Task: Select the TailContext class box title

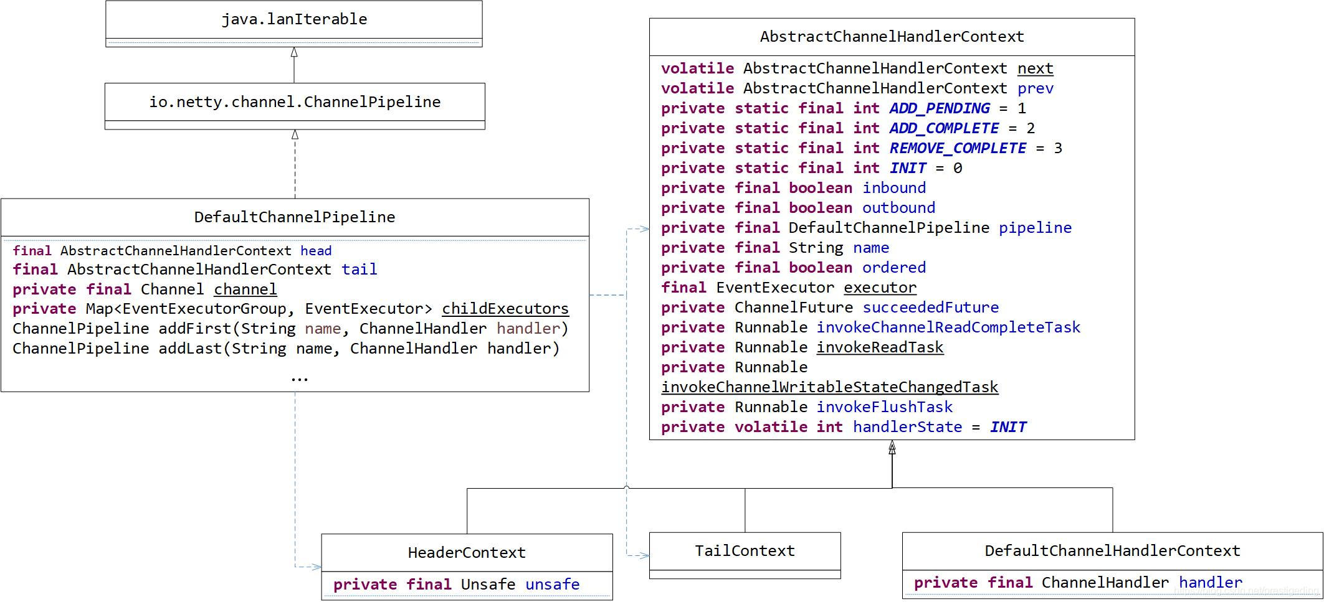Action: tap(745, 551)
